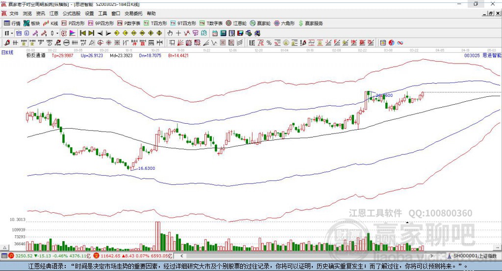Expand the 日 period dropdown arrow

pyautogui.click(x=12, y=33)
